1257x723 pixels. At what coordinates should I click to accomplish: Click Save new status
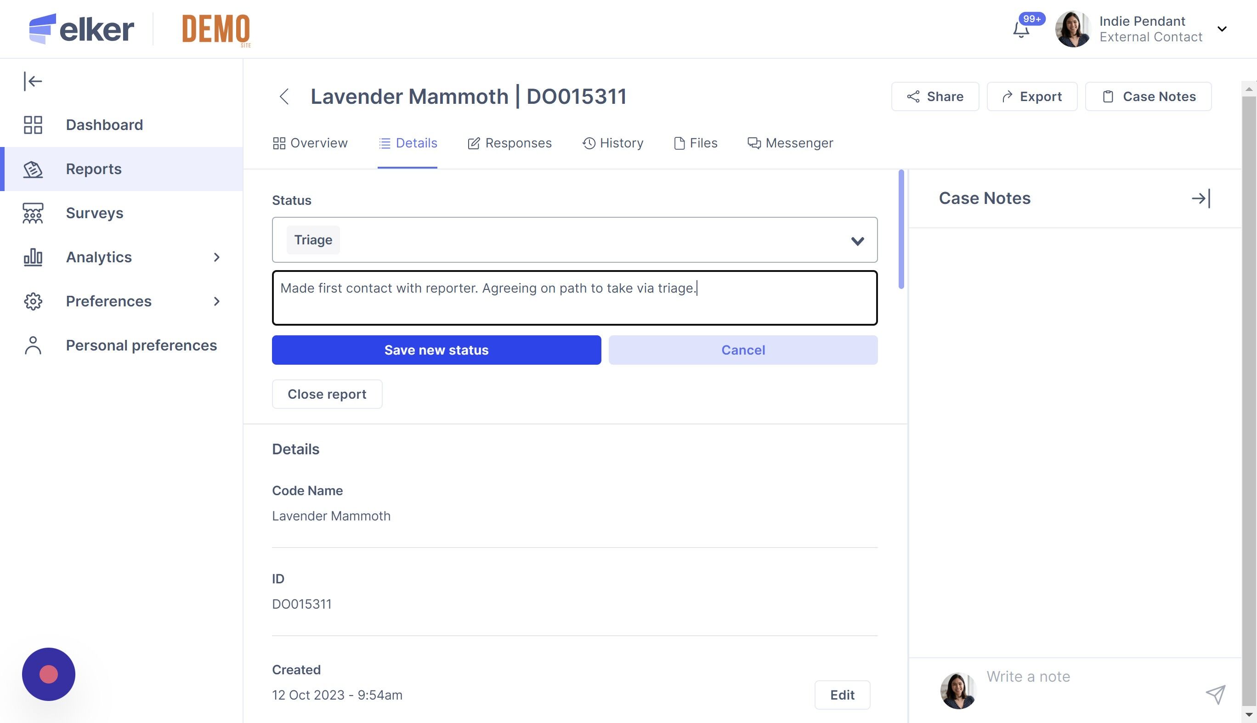pos(436,350)
